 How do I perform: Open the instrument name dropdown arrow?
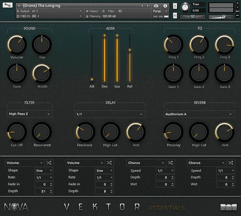coord(19,6)
